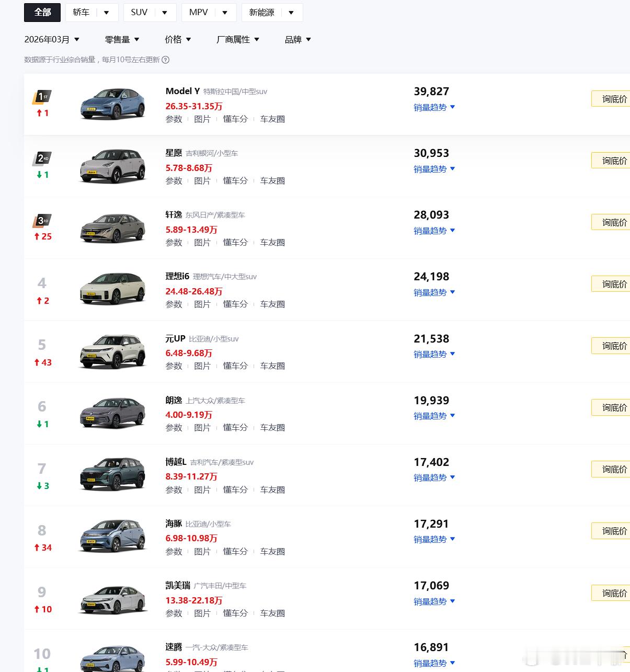Image resolution: width=630 pixels, height=672 pixels.
Task: Open the 2026年03月 month selector
Action: coord(51,39)
